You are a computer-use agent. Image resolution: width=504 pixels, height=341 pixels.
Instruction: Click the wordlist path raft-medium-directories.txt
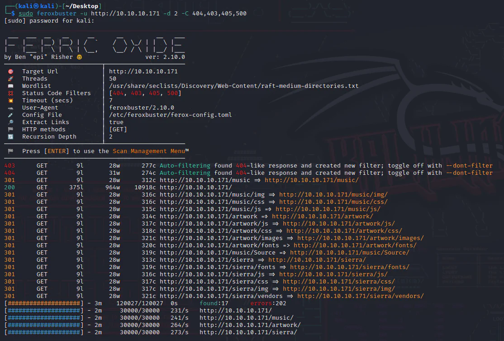234,86
